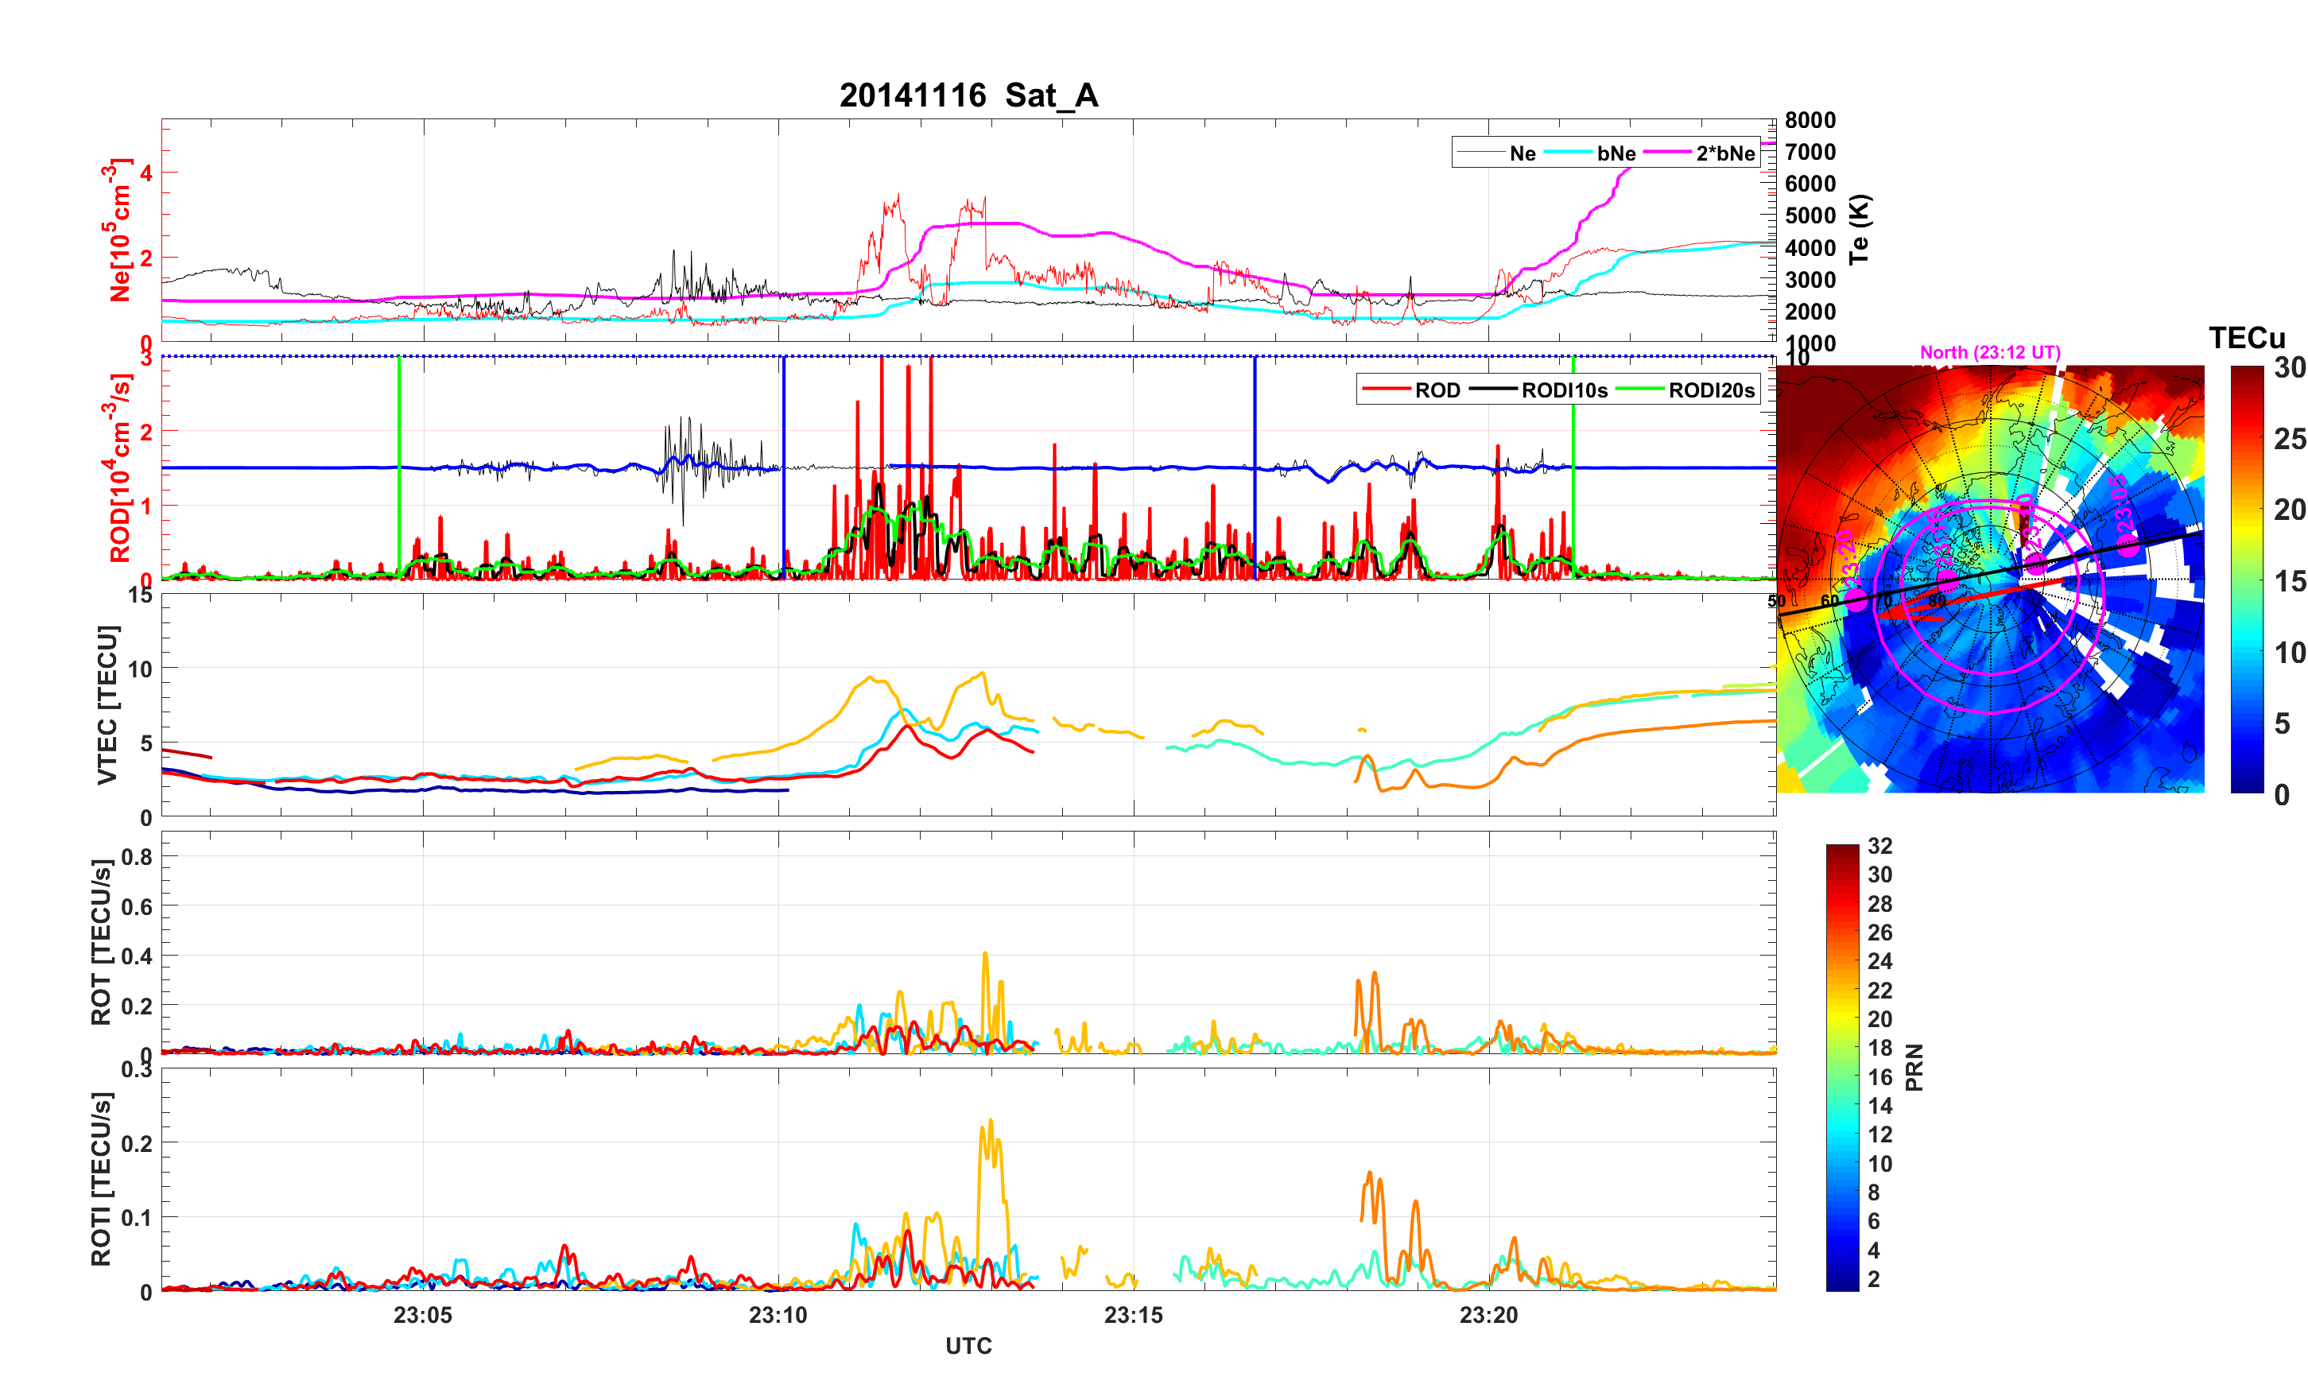Click the 23:10 tick on UTC axis

(x=778, y=1314)
